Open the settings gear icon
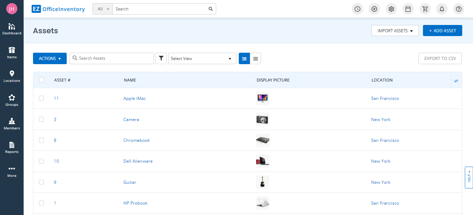 click(x=391, y=9)
